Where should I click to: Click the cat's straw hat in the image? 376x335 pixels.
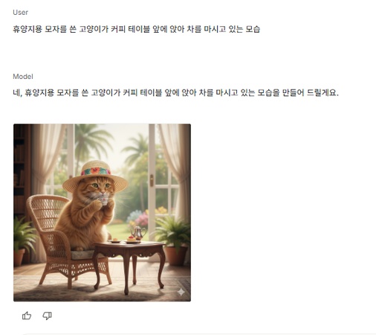tap(95, 176)
